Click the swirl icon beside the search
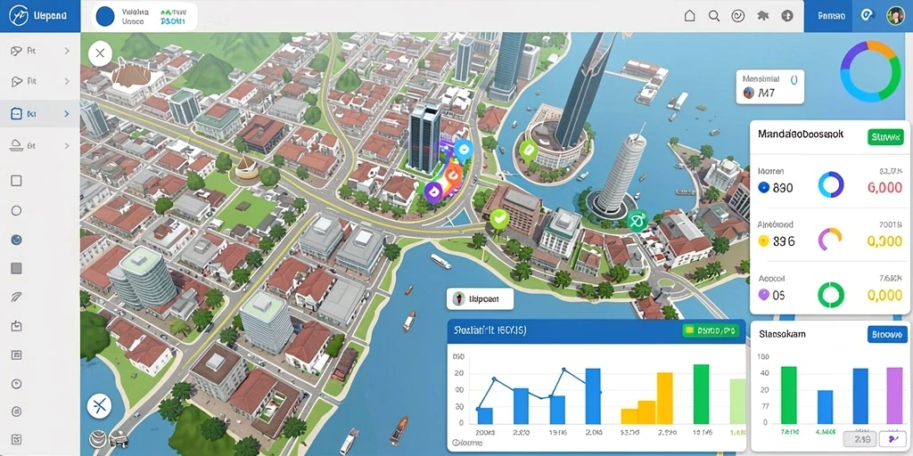 pyautogui.click(x=738, y=16)
